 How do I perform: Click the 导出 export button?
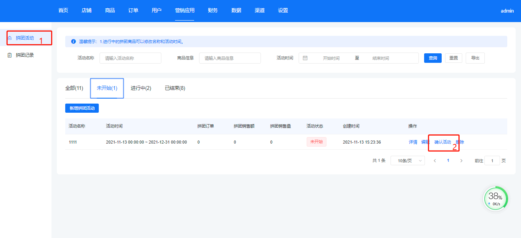tap(475, 58)
